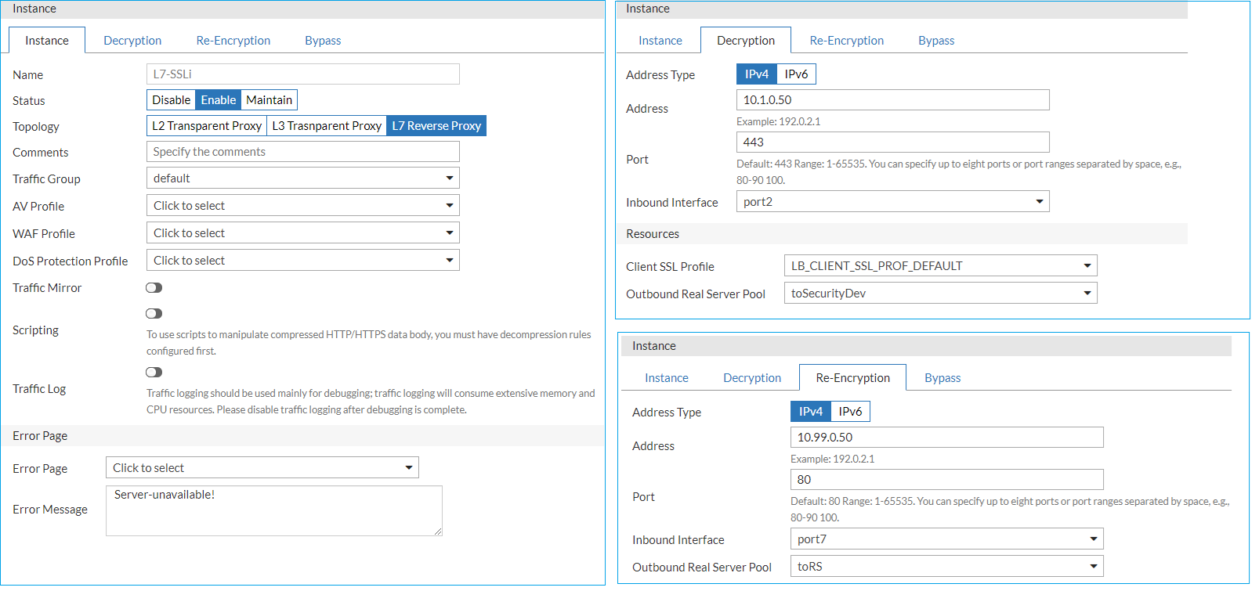Viewport: 1259px width, 591px height.
Task: Open Bypass tab in the Name field panel
Action: (x=323, y=41)
